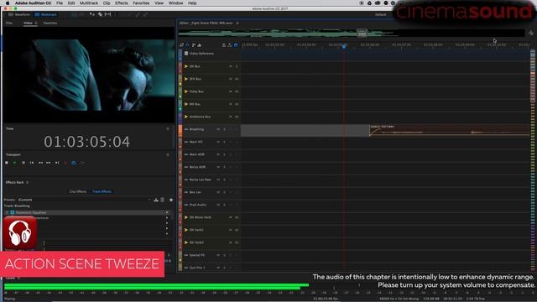Open the Time panel menu
537x302 pixels.
168,128
